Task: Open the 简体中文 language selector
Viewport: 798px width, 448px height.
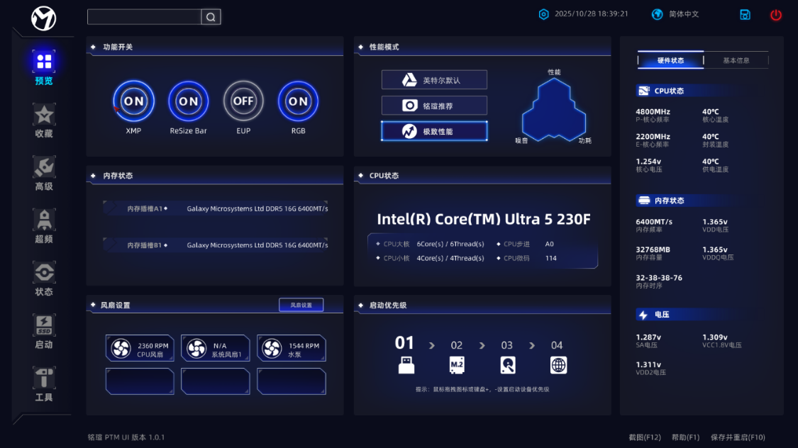Action: point(684,14)
